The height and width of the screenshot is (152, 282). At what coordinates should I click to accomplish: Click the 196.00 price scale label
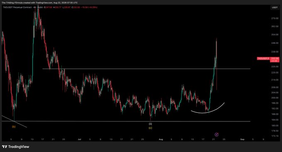tap(275, 103)
